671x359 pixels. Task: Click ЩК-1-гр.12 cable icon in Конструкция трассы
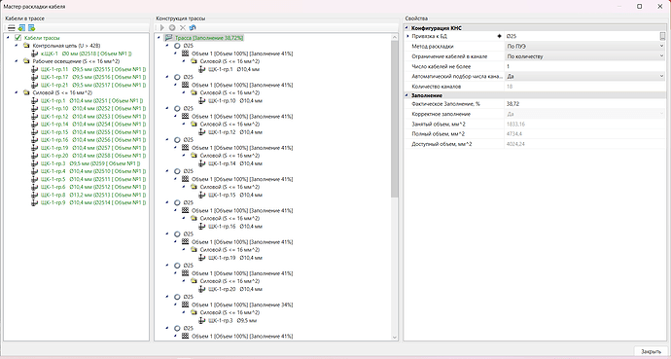(202, 131)
